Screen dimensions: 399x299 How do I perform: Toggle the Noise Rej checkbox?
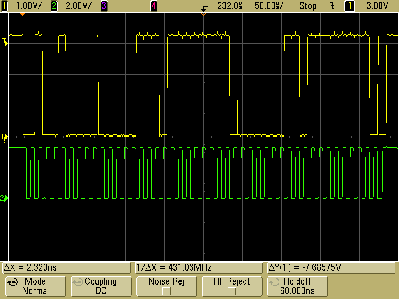pyautogui.click(x=166, y=291)
